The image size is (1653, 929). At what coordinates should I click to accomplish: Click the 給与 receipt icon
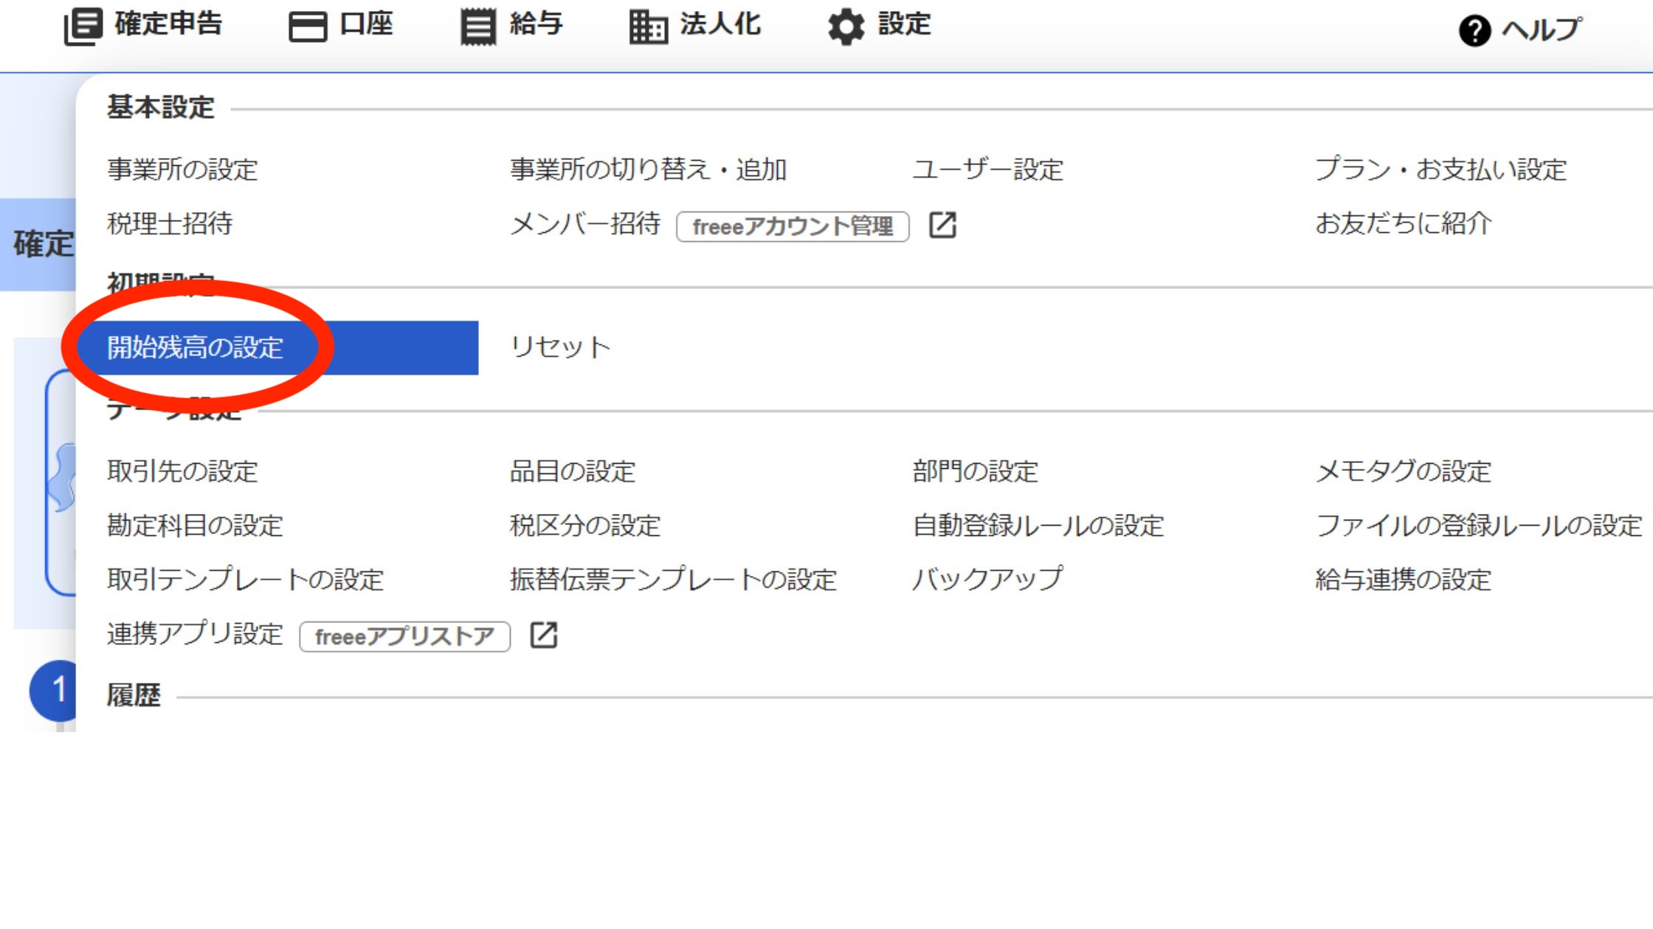tap(478, 27)
